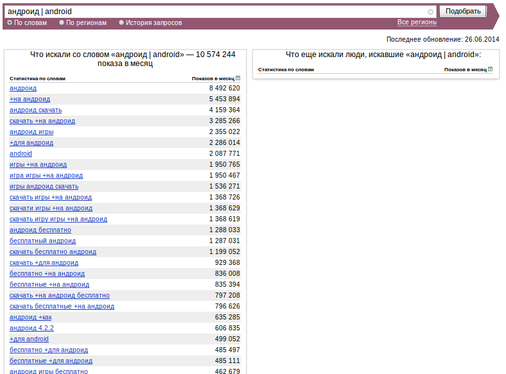Screen dimensions: 506x374
Task: Open the "андроид 4.2.2" link
Action: pos(31,328)
